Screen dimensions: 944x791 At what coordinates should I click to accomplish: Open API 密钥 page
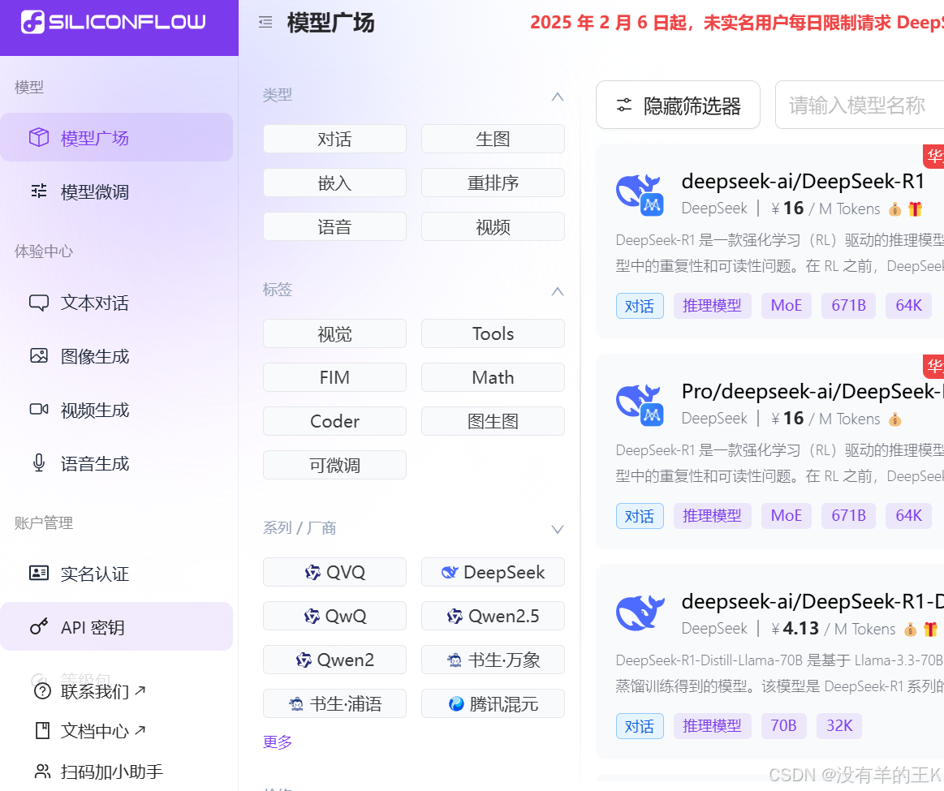tap(116, 626)
